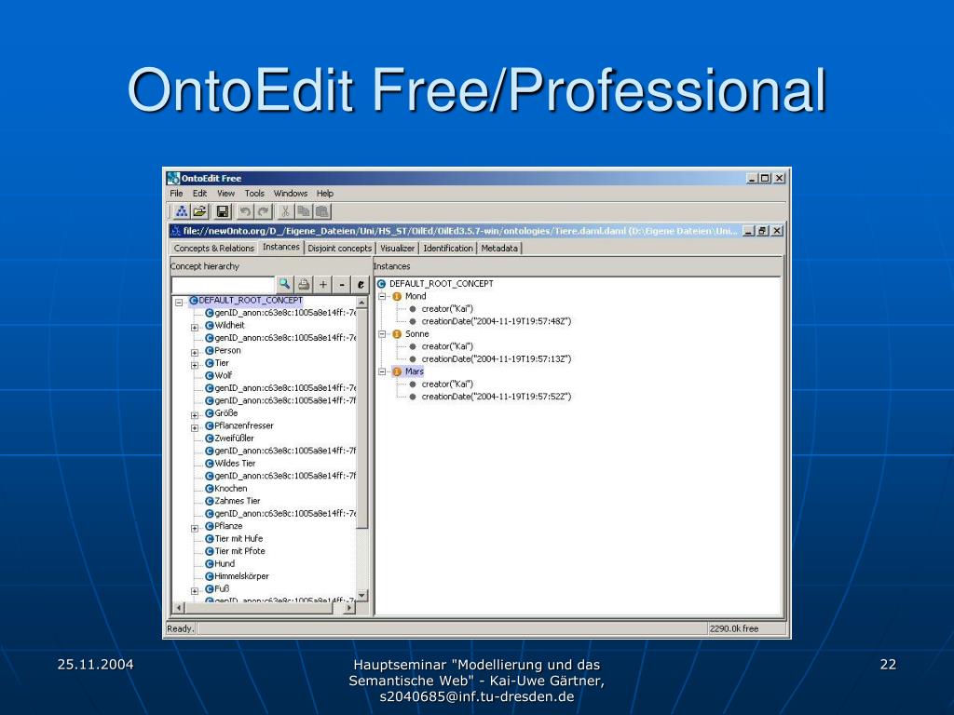The width and height of the screenshot is (954, 715).
Task: Click the icon of DEFAULT_ROOT_CONCEPT in Instances panel
Action: [381, 284]
